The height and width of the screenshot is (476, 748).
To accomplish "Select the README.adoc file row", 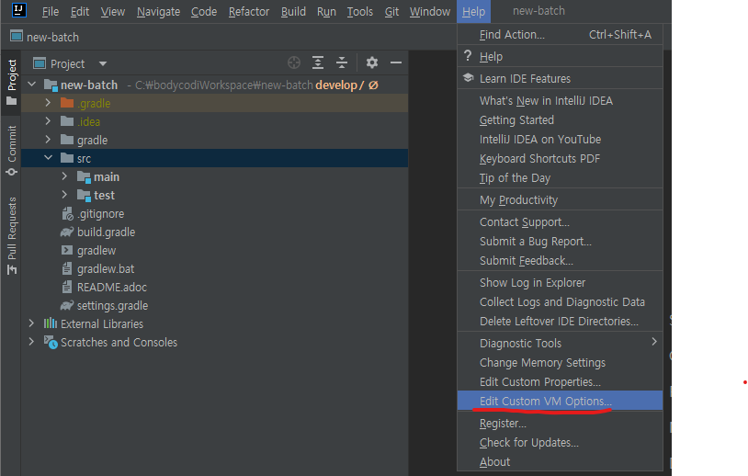I will pyautogui.click(x=215, y=287).
